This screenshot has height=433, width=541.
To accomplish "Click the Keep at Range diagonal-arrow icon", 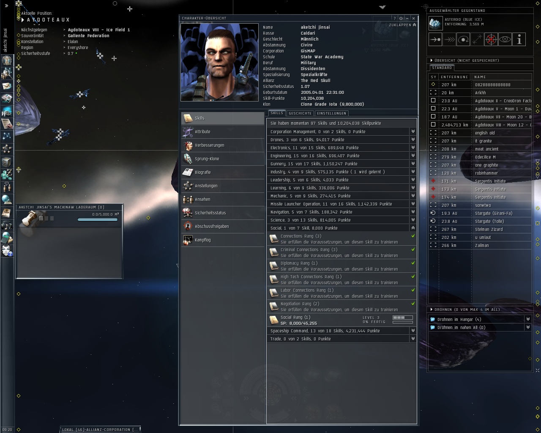I will [477, 39].
